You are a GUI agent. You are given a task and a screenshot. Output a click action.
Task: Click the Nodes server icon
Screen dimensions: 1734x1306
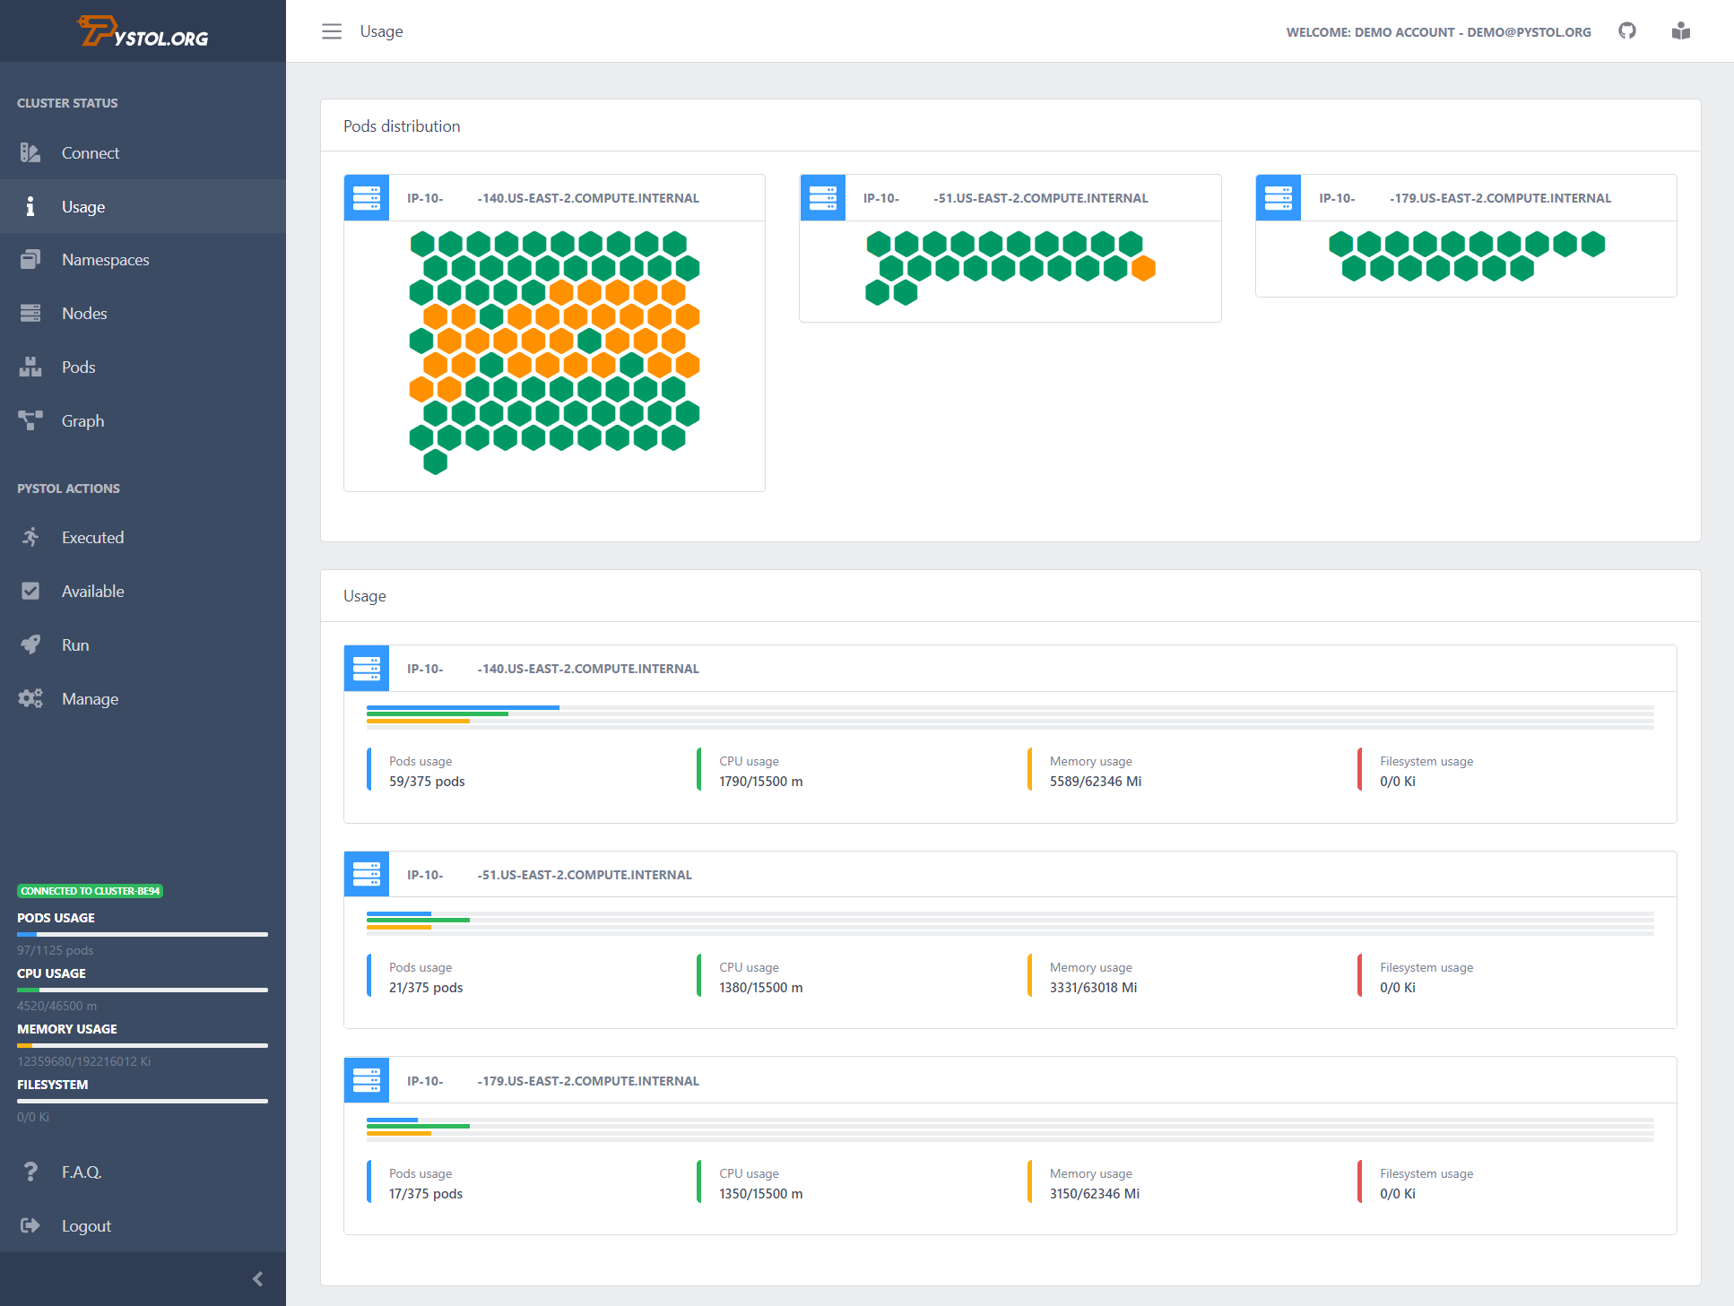(30, 314)
